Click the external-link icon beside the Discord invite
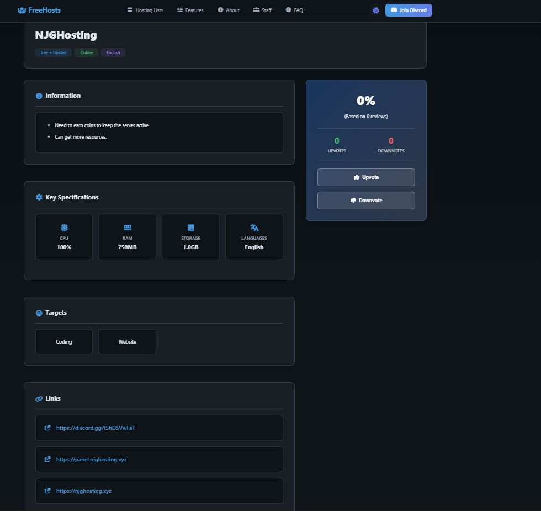 [46, 428]
